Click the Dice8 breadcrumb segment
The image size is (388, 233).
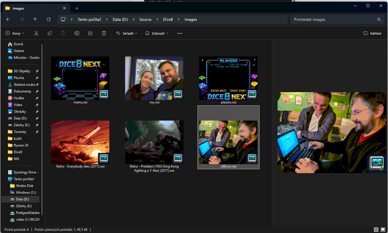coord(168,19)
